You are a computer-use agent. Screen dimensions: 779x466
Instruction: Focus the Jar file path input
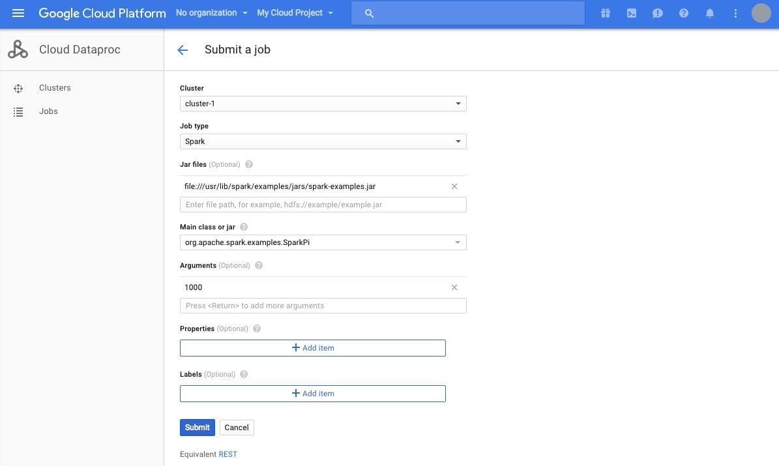pos(323,205)
